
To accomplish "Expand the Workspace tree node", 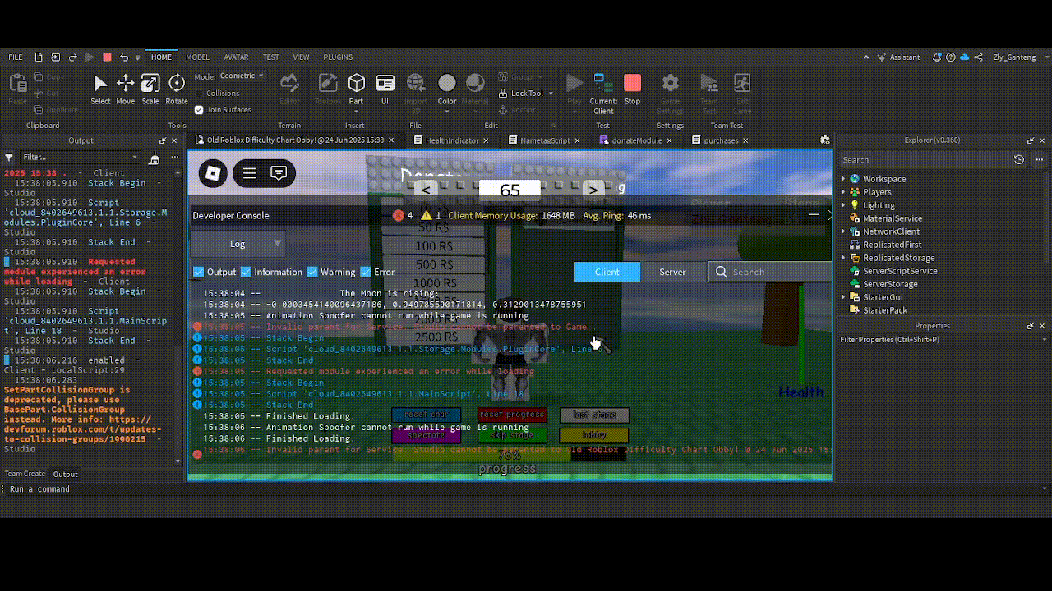I will pyautogui.click(x=844, y=179).
